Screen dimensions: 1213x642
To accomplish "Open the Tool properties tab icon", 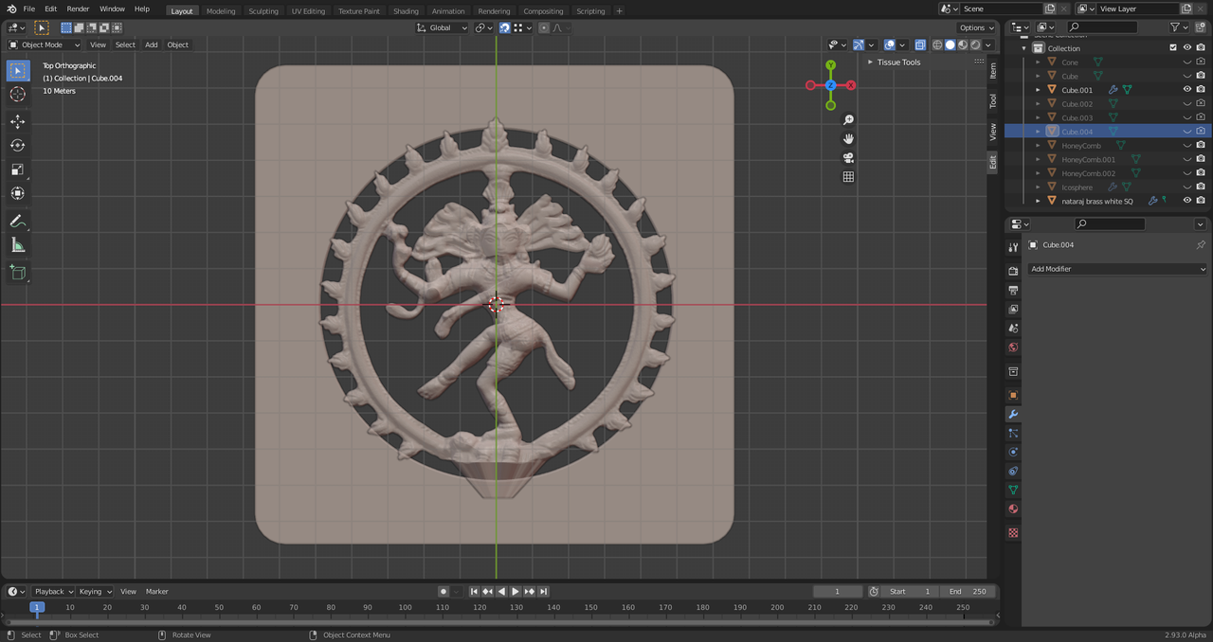I will [x=1013, y=247].
